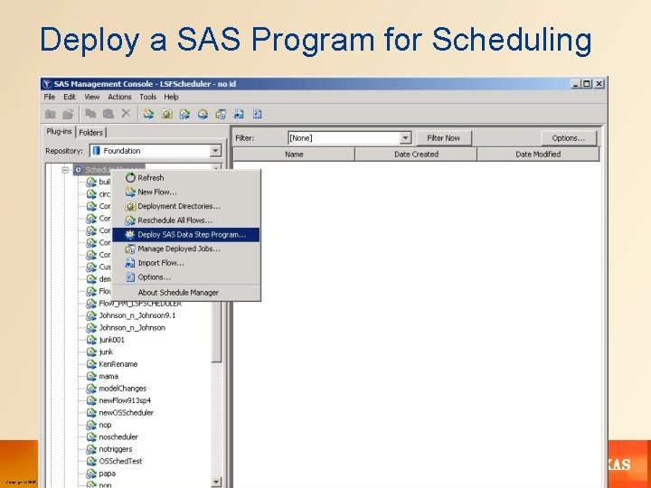Choose Reschedule All Flows... in context menu
Viewport: 651px width, 488px height.
coord(186,220)
